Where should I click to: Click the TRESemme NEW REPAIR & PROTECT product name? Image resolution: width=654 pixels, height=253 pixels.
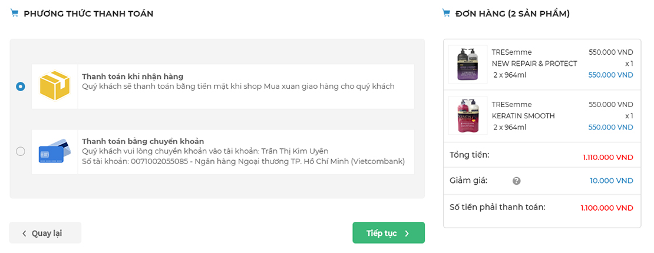pyautogui.click(x=534, y=58)
